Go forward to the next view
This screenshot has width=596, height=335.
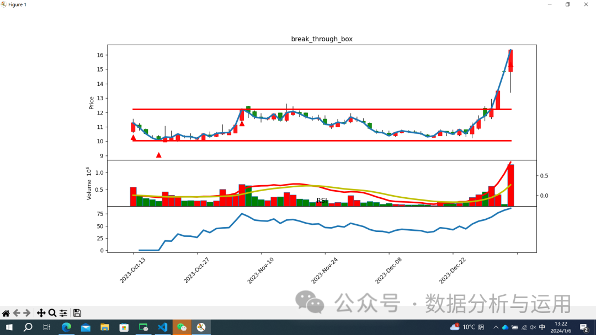(26, 313)
